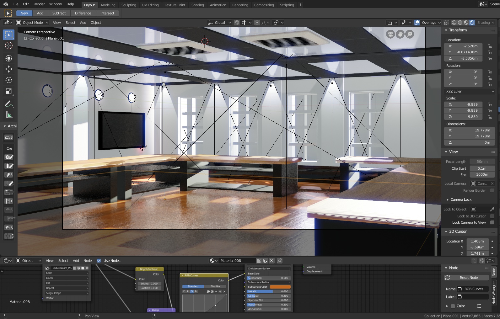Screen dimensions: 500x319
Task: Choose the Measure ruler tool
Action: pyautogui.click(x=9, y=115)
